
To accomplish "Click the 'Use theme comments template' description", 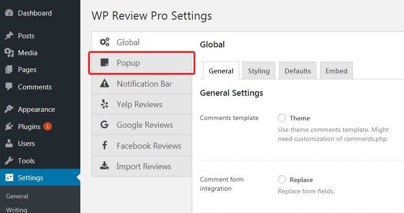I will coord(333,134).
